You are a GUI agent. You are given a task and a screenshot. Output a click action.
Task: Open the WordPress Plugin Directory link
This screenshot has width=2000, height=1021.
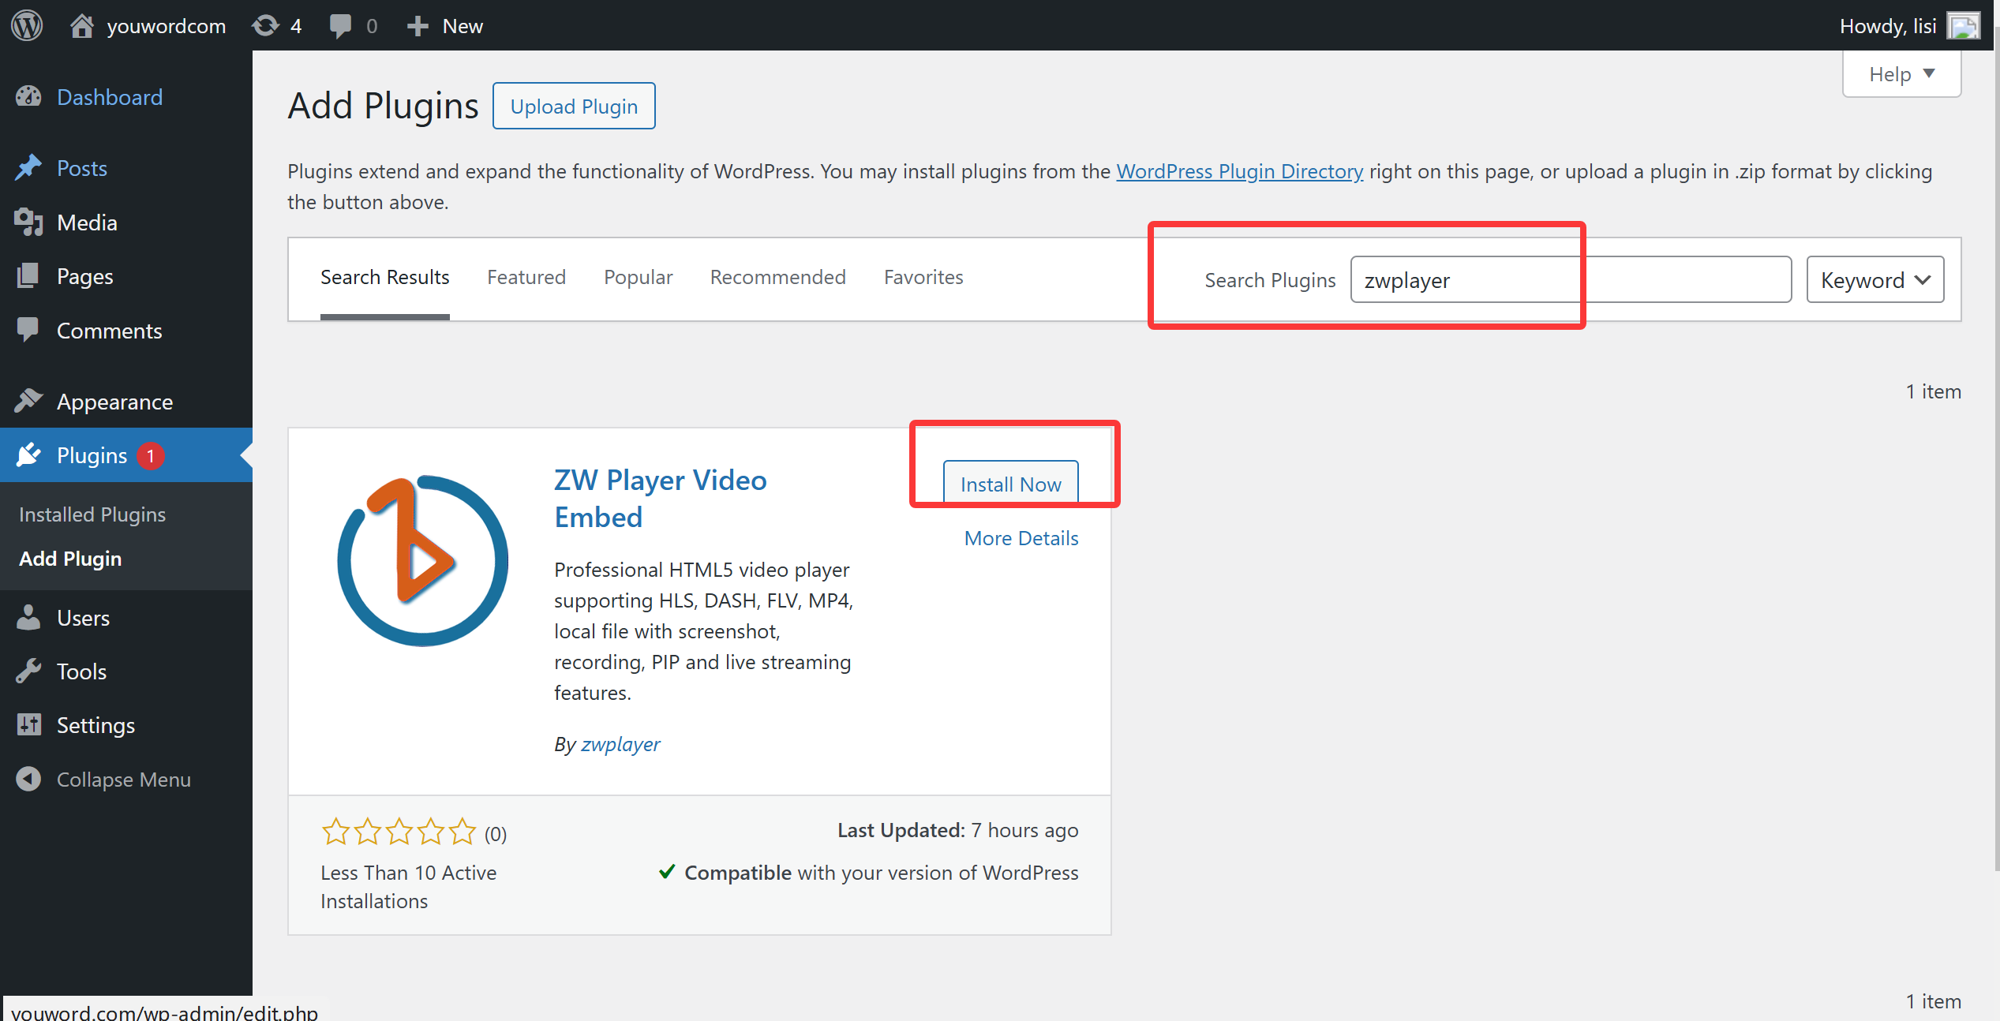pyautogui.click(x=1239, y=171)
